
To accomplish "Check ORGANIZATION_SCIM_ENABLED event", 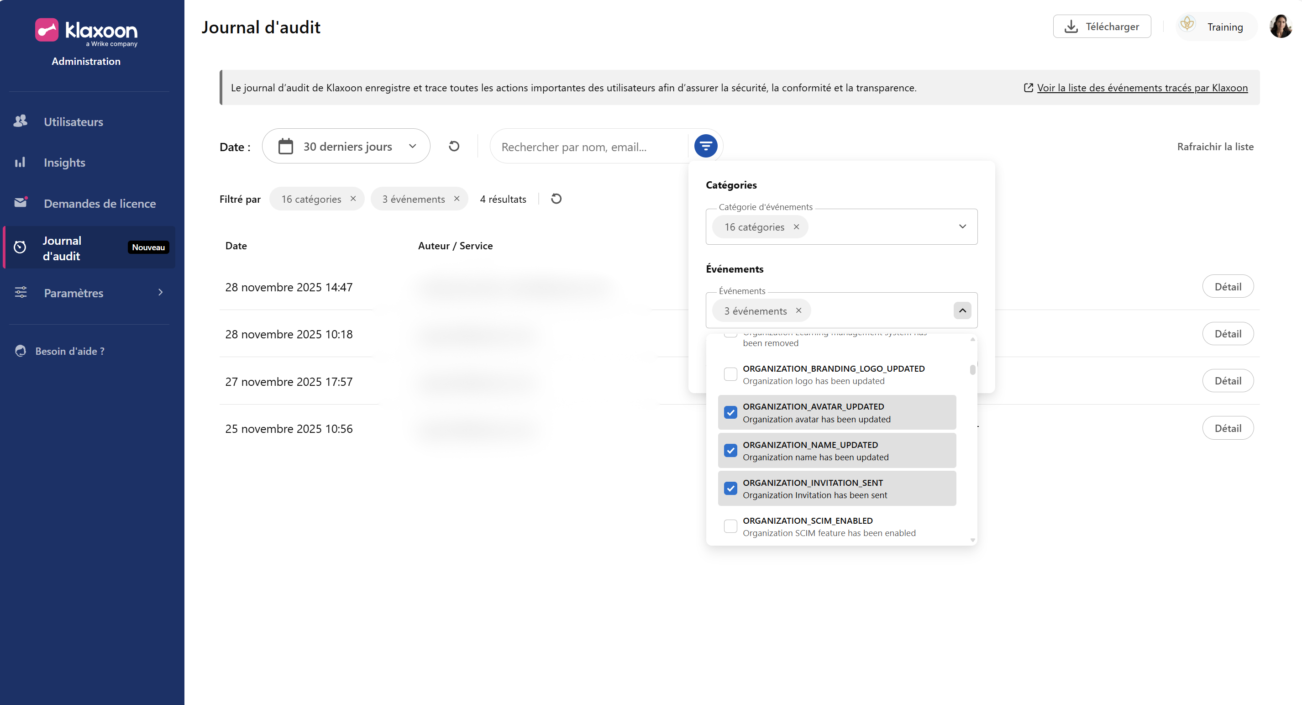I will (x=730, y=526).
